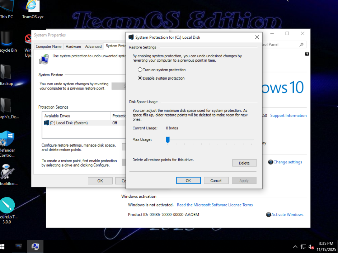Switch to the dark taskbar app button

[x=19, y=247]
